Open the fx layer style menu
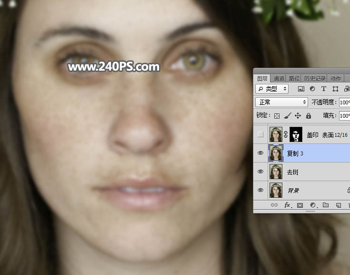The width and height of the screenshot is (350, 275). click(287, 205)
